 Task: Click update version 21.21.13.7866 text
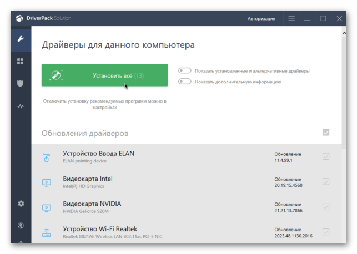point(289,211)
